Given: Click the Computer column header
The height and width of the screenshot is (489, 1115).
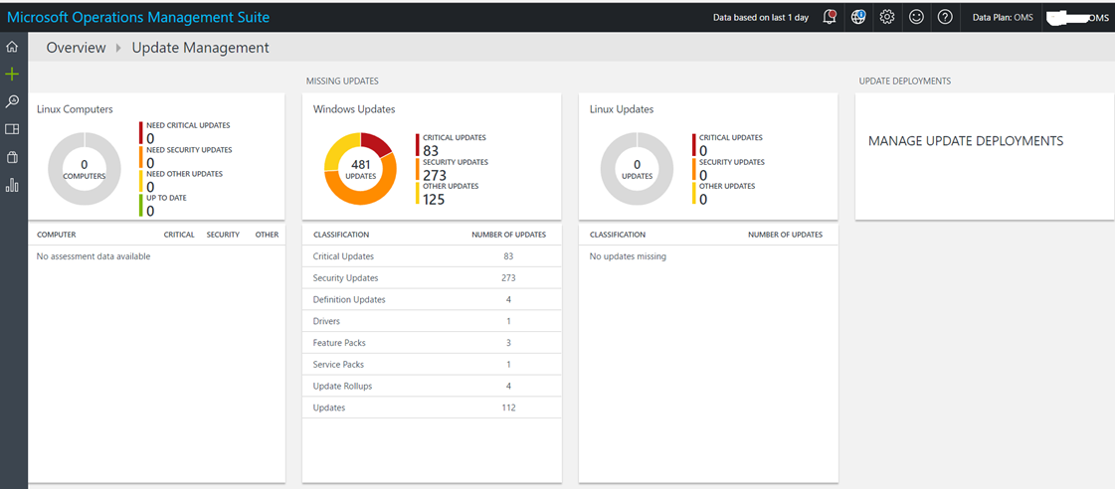Looking at the screenshot, I should 56,235.
